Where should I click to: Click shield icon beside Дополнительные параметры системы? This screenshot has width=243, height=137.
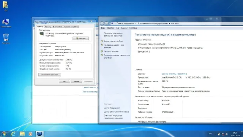click(102, 55)
